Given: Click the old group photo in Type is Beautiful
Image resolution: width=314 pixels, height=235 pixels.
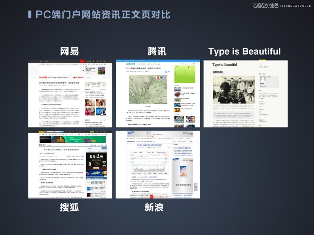Looking at the screenshot, I should pyautogui.click(x=233, y=90).
